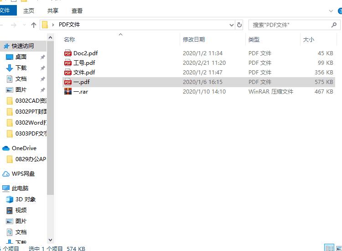Click the pin icon next to pinned 文档
Screen dimensions: 342x251
click(x=42, y=79)
